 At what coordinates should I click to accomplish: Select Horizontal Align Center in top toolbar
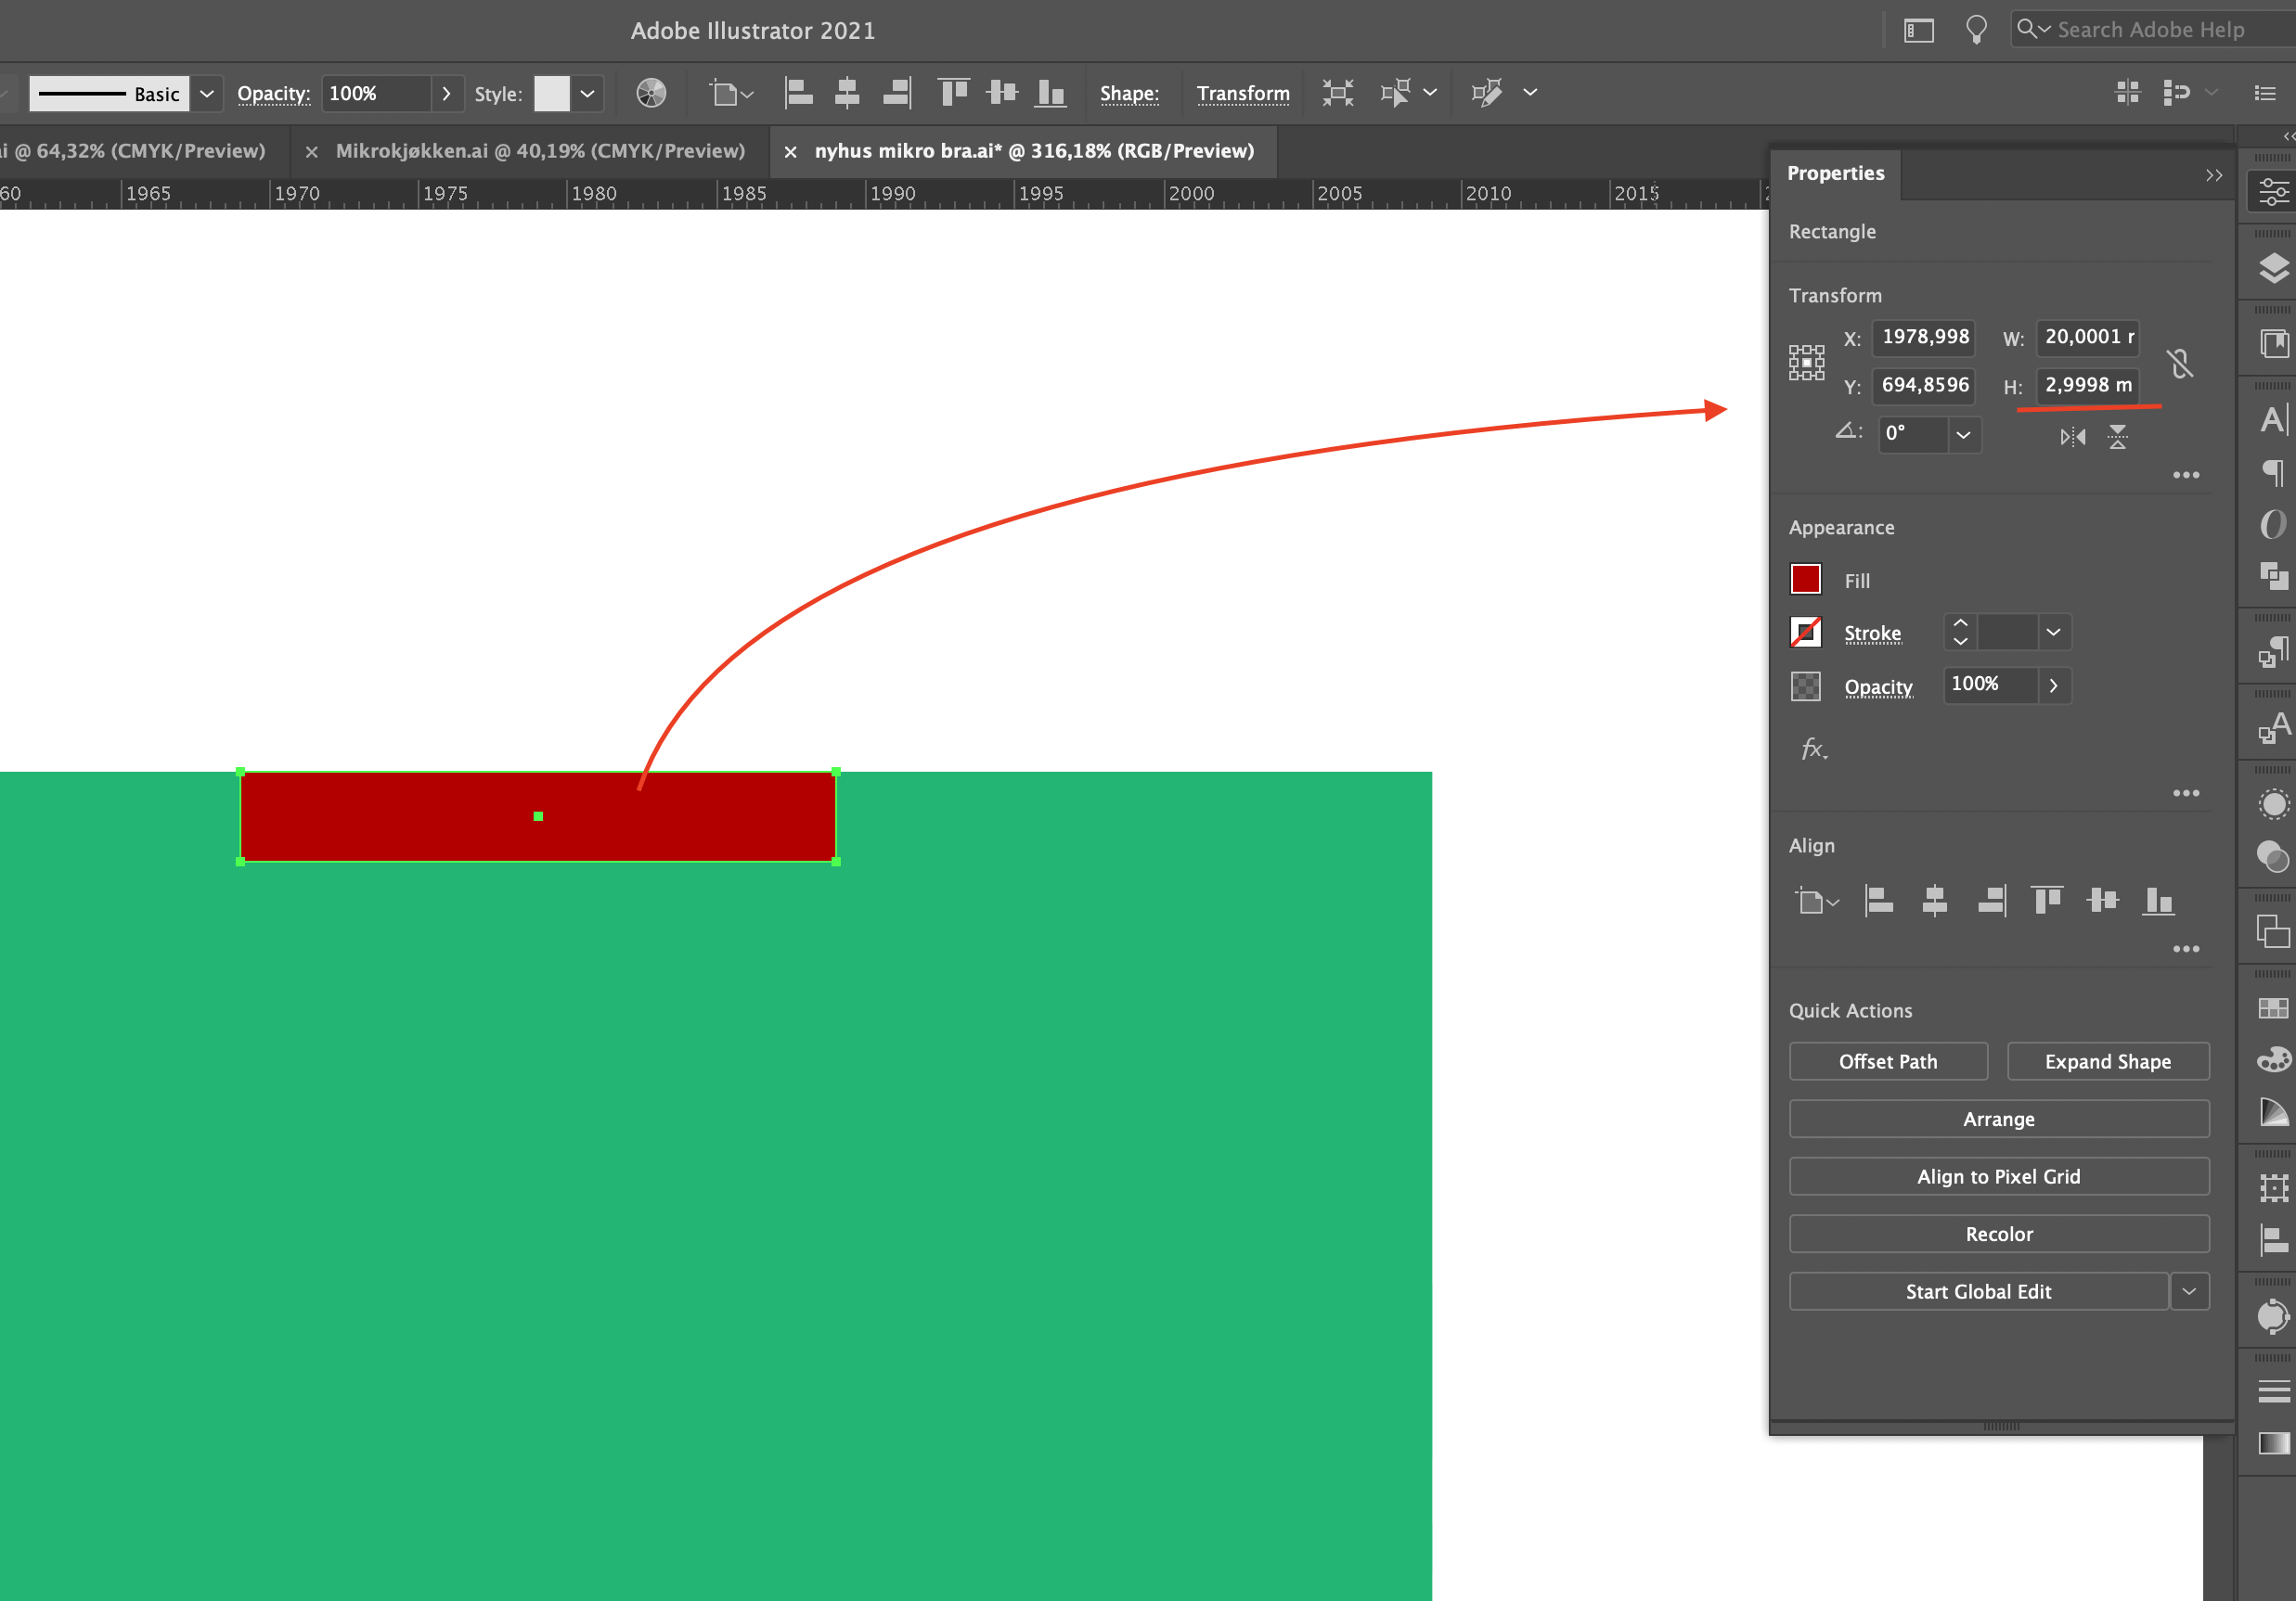pyautogui.click(x=847, y=92)
